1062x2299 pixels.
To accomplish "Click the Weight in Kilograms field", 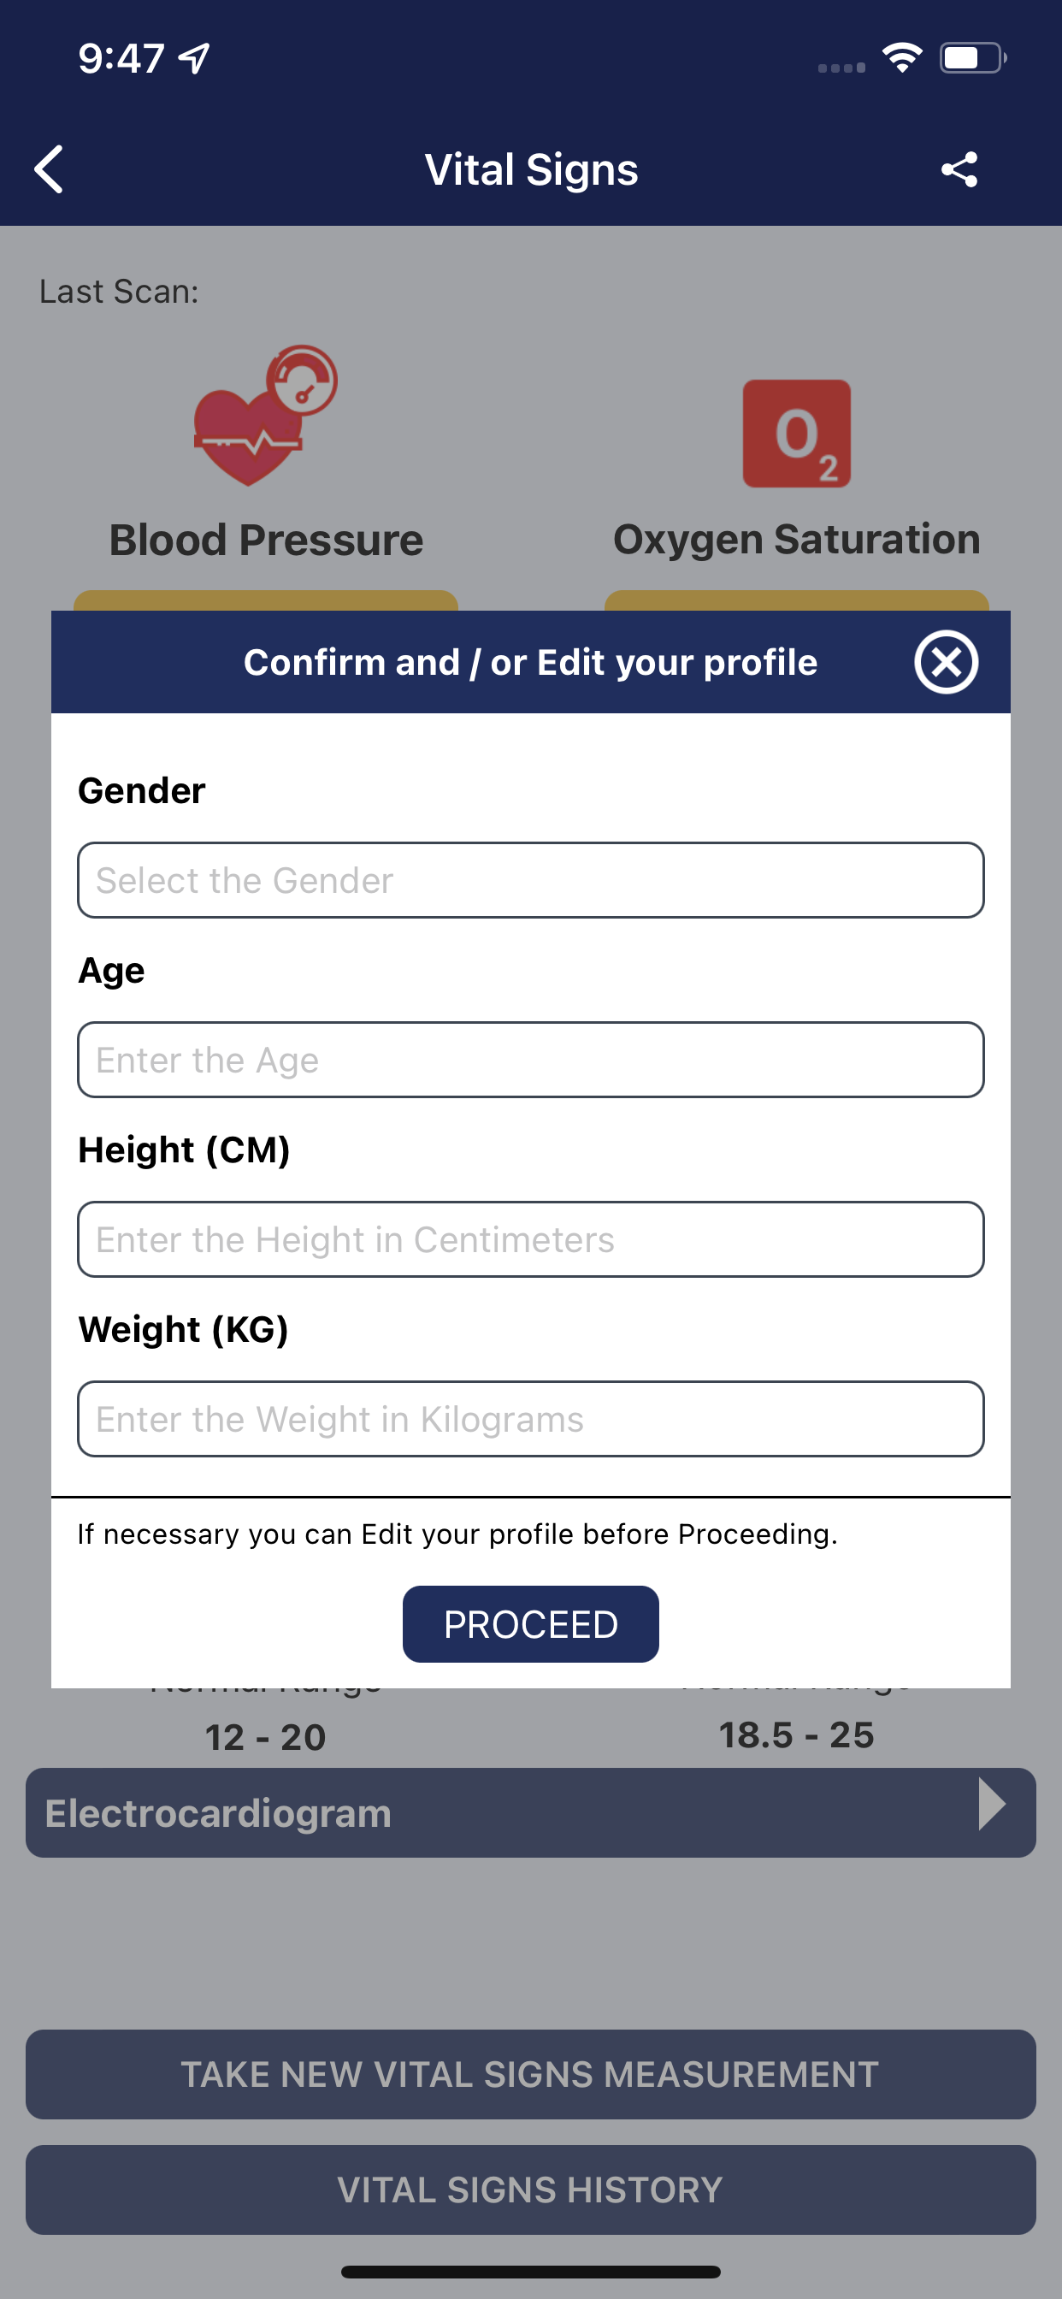I will [531, 1418].
